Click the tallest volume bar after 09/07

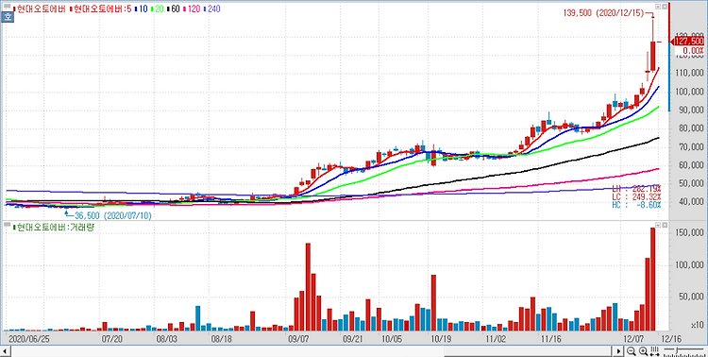[x=308, y=287]
